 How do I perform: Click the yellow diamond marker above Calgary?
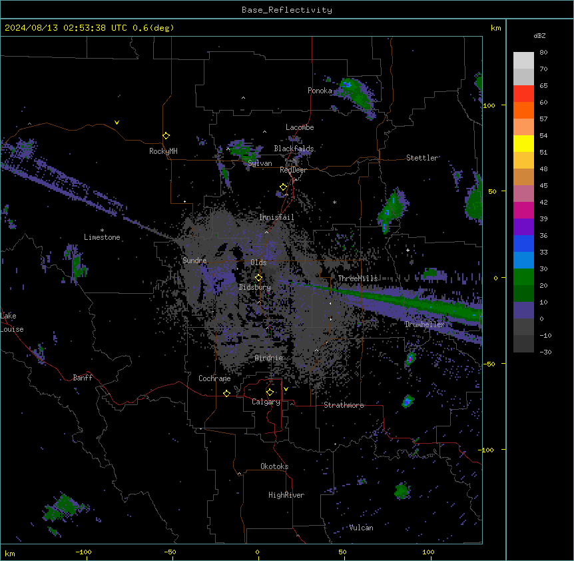270,392
